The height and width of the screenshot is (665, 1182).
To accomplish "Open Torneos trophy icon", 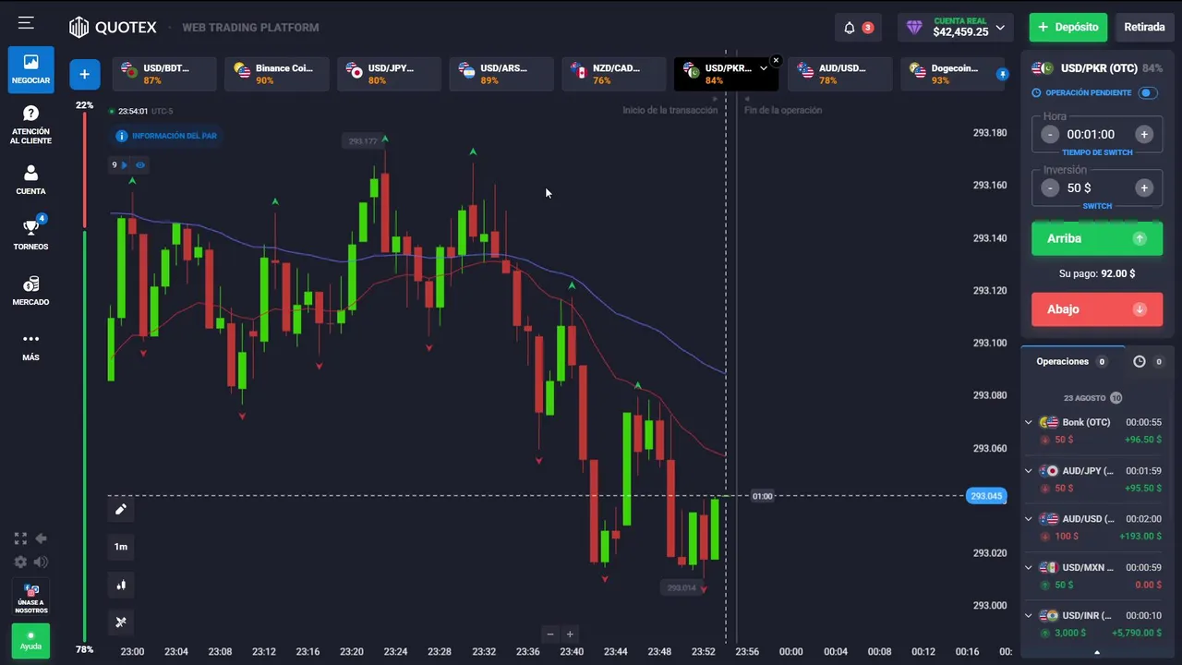I will point(30,234).
